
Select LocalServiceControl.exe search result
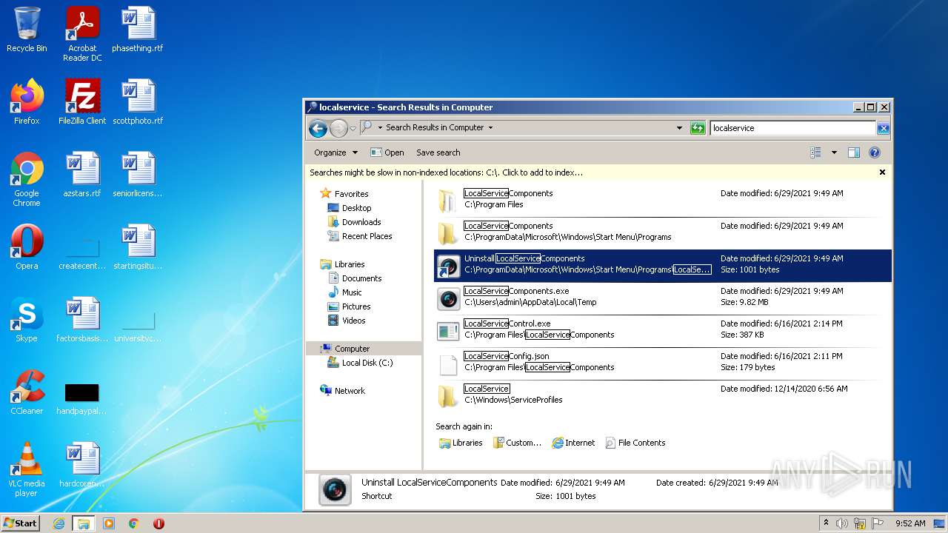point(663,330)
